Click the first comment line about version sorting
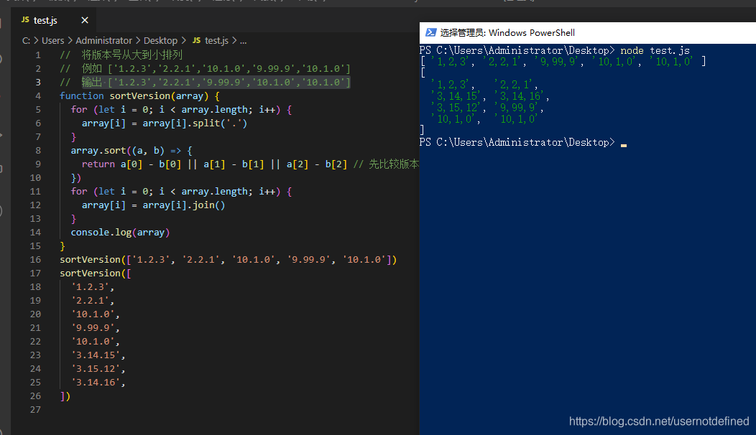Image resolution: width=756 pixels, height=435 pixels. point(121,55)
